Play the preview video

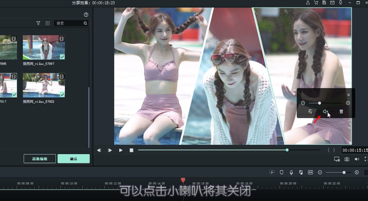tap(121, 150)
